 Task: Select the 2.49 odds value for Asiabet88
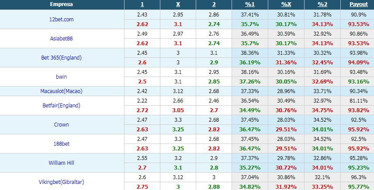pos(142,34)
